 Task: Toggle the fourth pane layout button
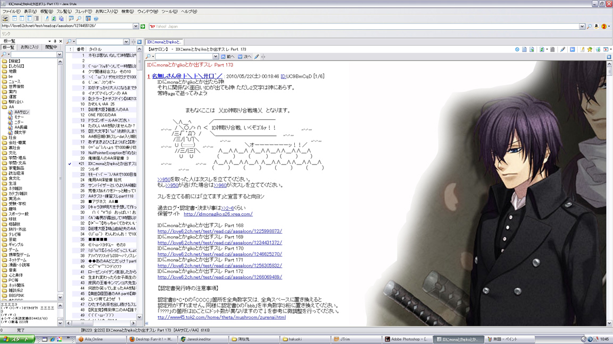[37, 19]
